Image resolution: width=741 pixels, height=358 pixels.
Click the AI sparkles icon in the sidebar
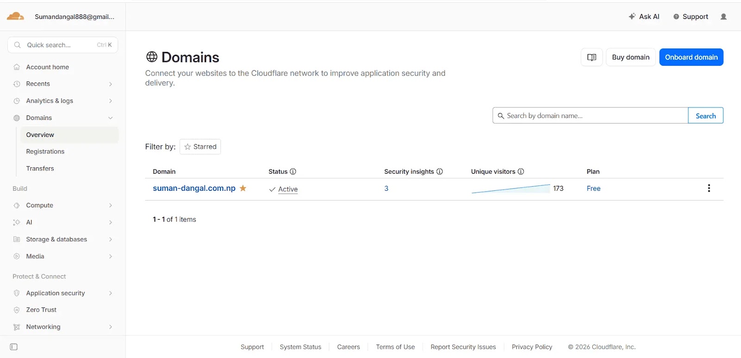17,222
